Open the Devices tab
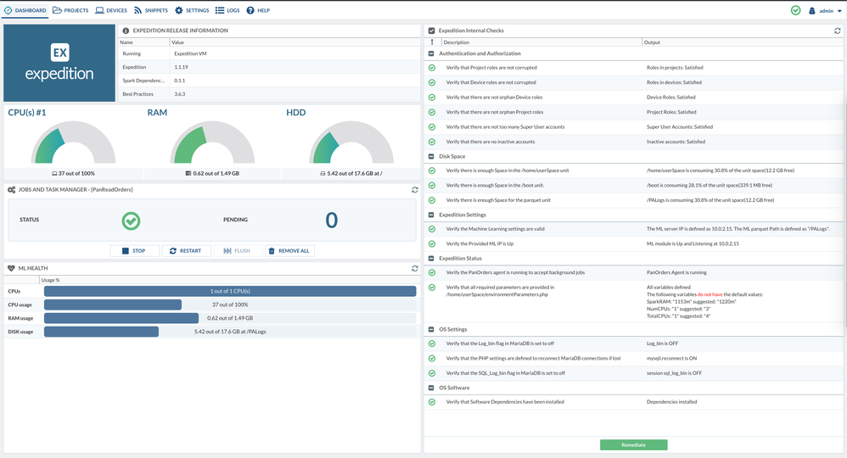This screenshot has height=458, width=847. [x=111, y=11]
